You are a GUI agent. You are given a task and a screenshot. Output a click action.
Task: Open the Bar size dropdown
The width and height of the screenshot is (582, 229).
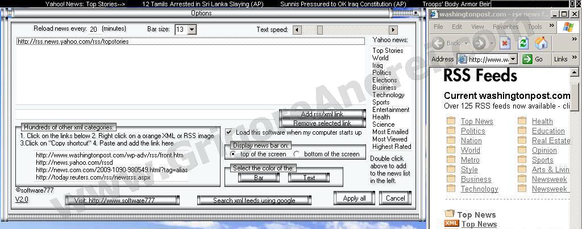pyautogui.click(x=192, y=30)
